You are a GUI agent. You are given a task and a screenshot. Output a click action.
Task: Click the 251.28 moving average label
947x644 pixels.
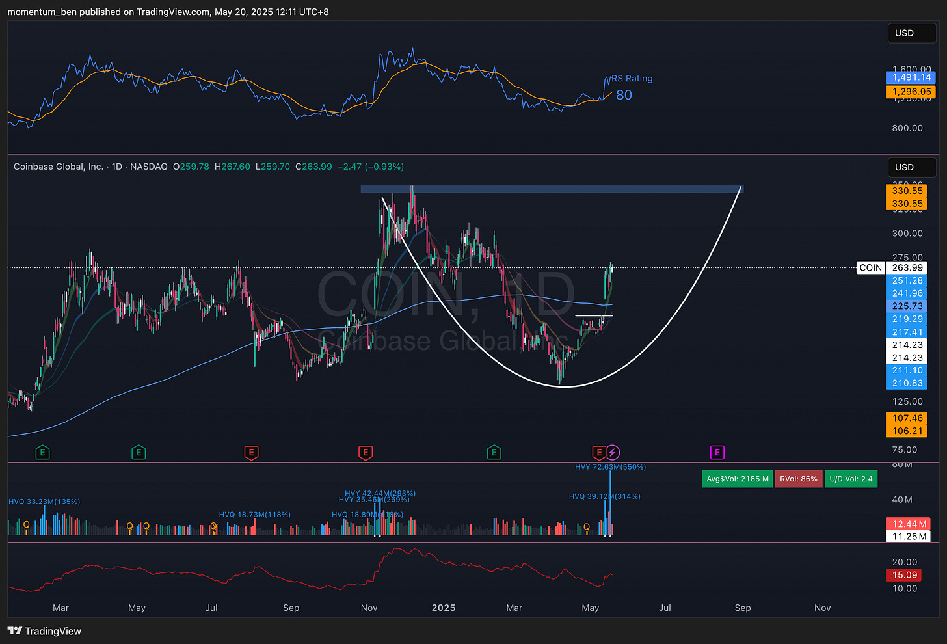point(907,280)
